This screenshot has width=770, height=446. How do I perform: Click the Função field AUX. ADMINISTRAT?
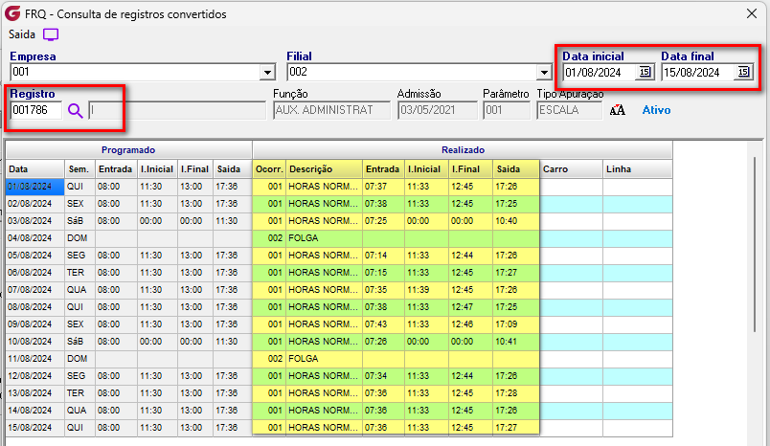point(331,110)
